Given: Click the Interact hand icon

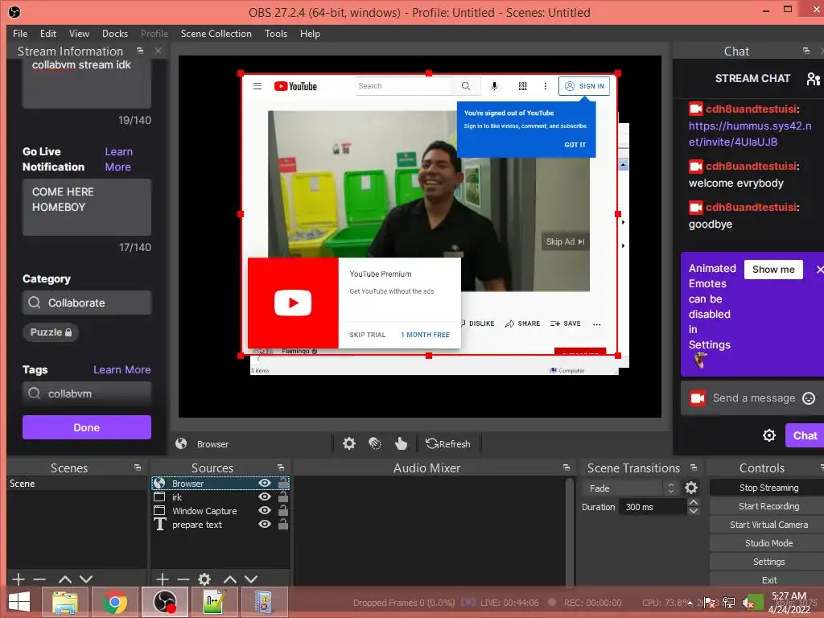Looking at the screenshot, I should tap(401, 443).
